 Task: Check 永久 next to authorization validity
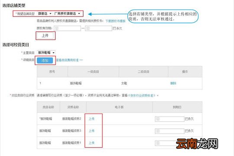[x=114, y=28]
